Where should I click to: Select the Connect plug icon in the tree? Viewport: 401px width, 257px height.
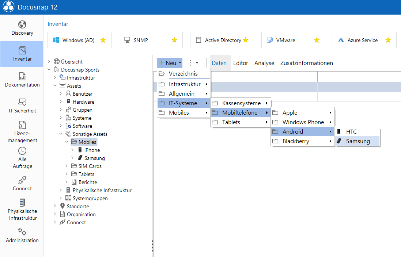pyautogui.click(x=63, y=222)
